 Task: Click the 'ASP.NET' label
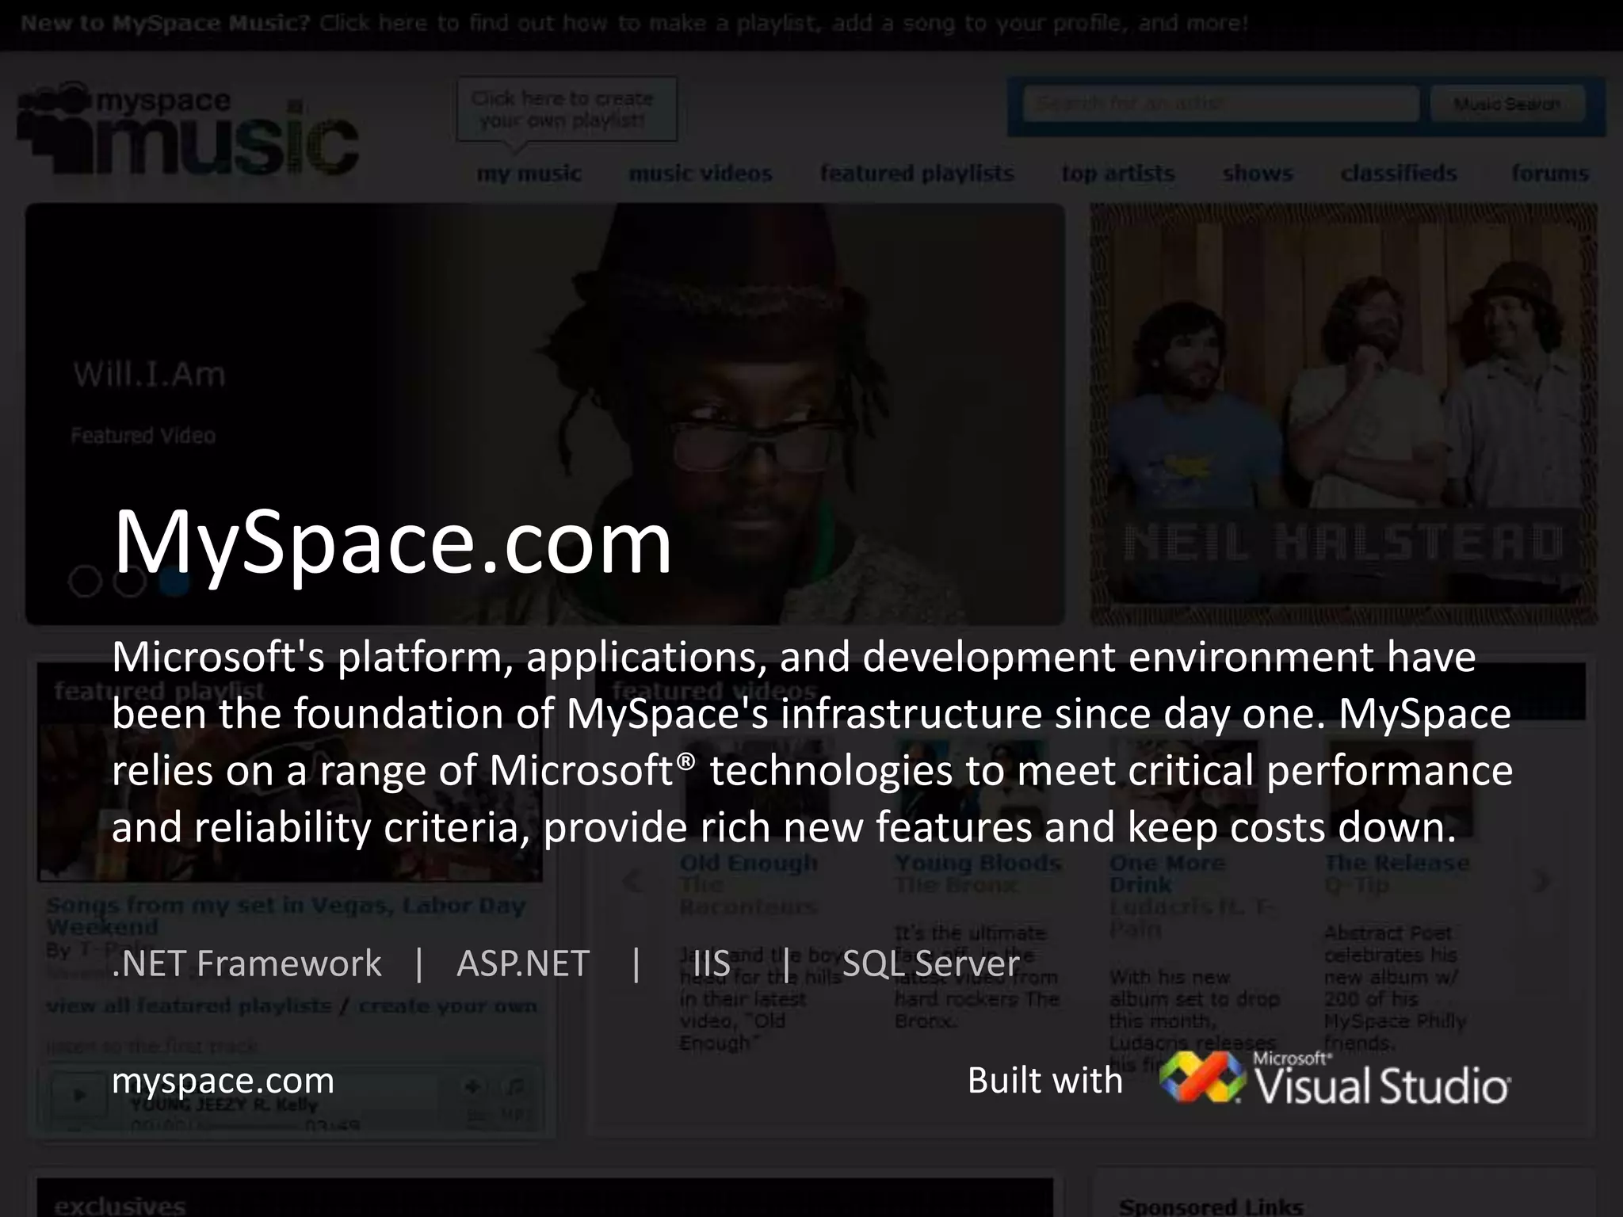(523, 963)
